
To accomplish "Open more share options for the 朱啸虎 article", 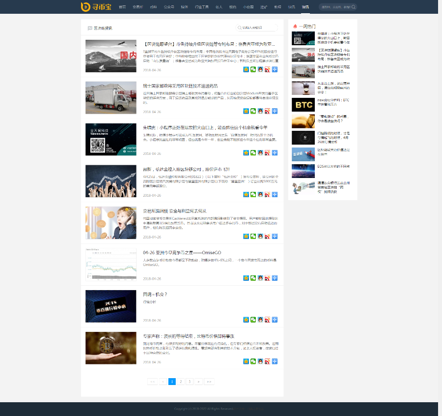I will point(275,153).
